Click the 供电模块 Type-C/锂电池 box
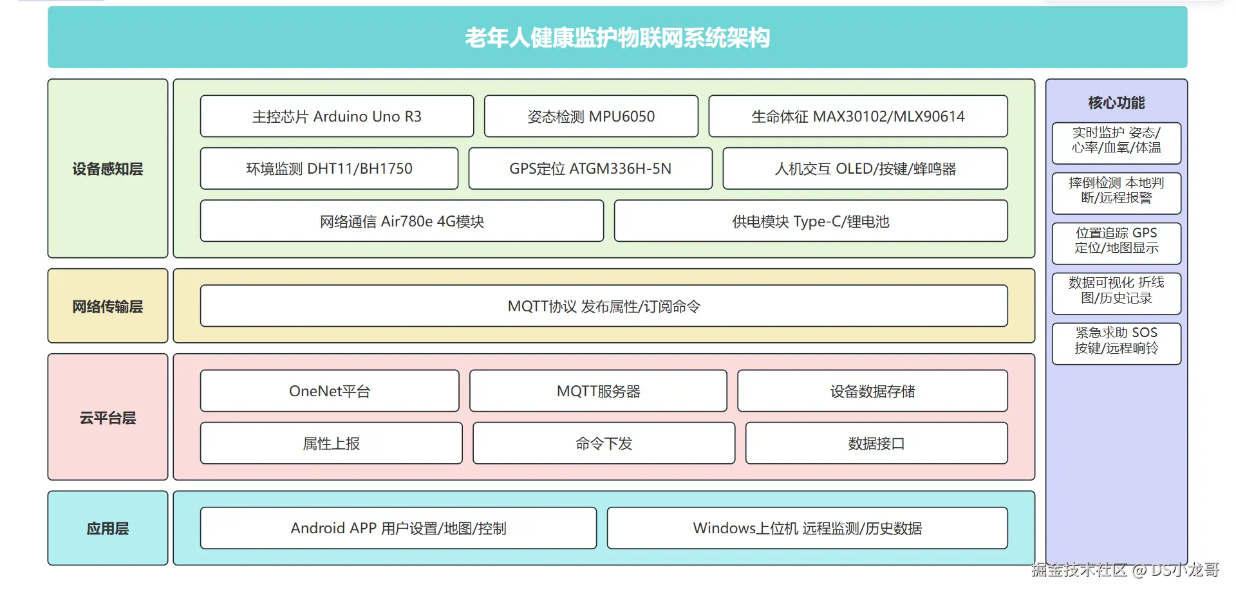1236x595 pixels. click(811, 221)
